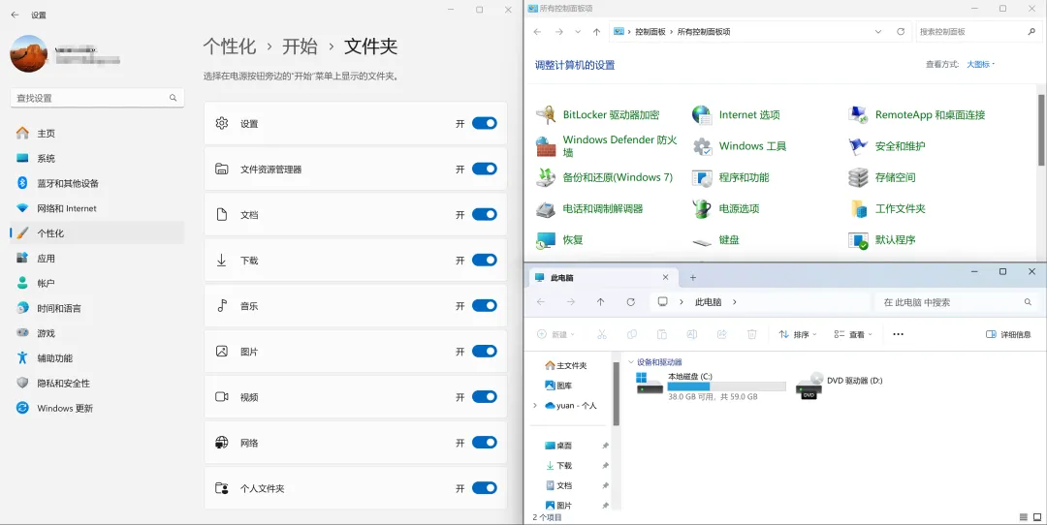The height and width of the screenshot is (525, 1047).
Task: Open 系统 in Settings sidebar
Action: 97,158
